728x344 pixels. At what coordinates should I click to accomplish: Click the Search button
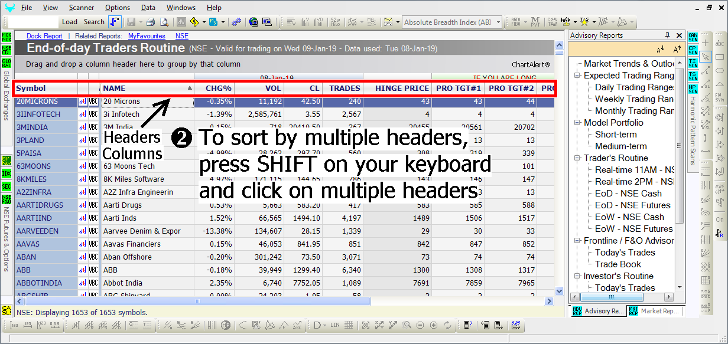94,22
